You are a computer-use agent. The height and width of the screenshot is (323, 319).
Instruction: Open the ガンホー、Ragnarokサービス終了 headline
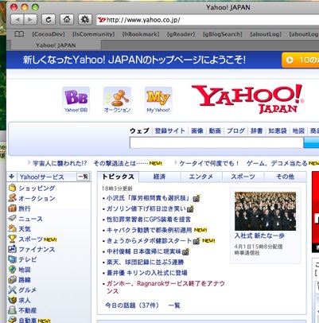(x=165, y=287)
